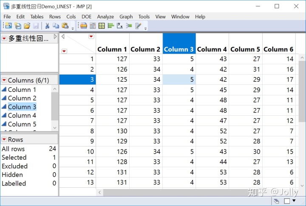The height and width of the screenshot is (206, 306).
Task: Click the data table vertical scrollbar down arrow
Action: 302,186
